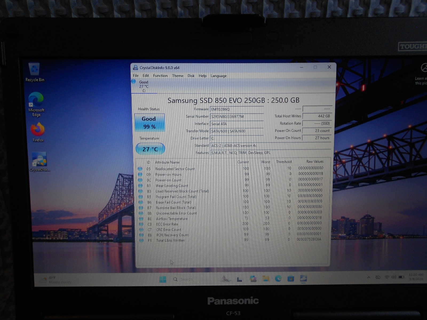
Task: Click the Drive Letter field C:
Action: pos(237,138)
